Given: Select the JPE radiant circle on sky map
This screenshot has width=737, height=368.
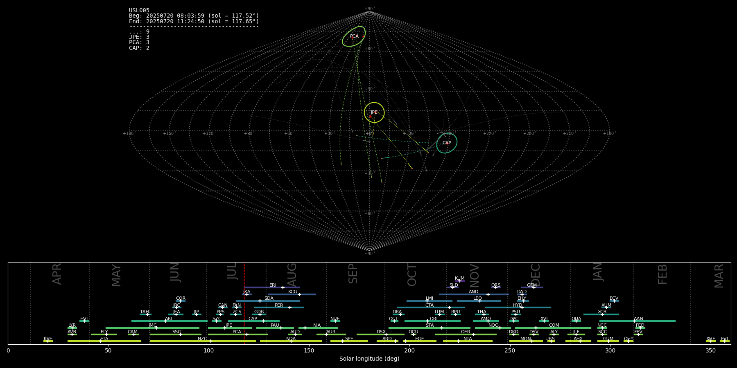Looking at the screenshot, I should click(374, 112).
